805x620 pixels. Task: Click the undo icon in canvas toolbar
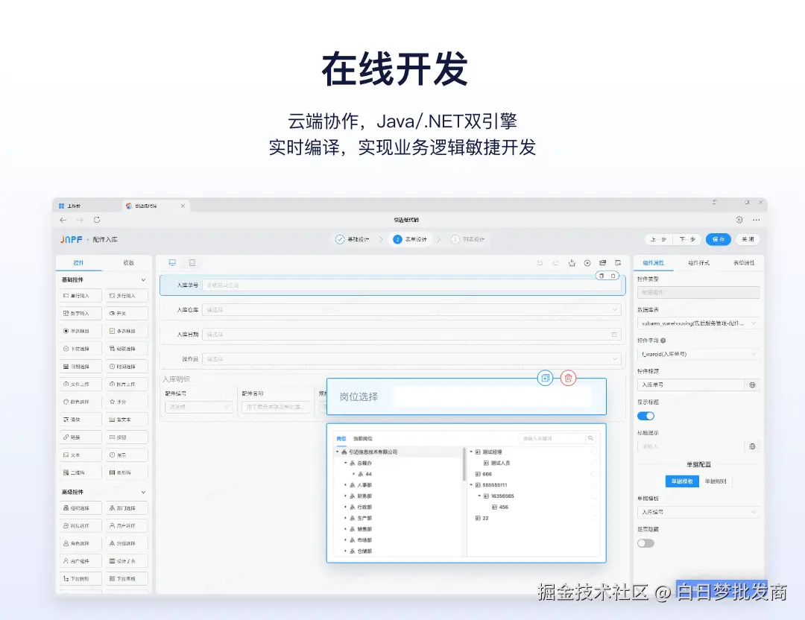tap(540, 263)
